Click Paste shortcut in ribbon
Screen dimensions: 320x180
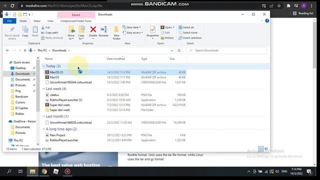(x=52, y=38)
